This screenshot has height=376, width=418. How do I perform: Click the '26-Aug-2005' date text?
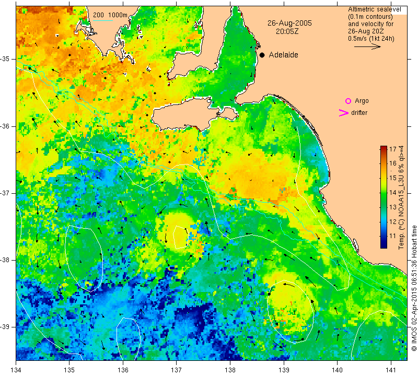point(289,23)
